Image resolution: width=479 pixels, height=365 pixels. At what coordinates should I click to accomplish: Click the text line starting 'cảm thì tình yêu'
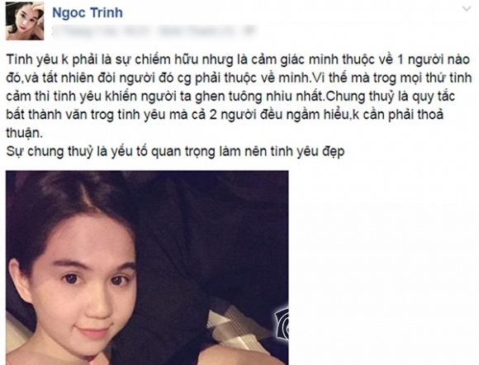tap(230, 97)
